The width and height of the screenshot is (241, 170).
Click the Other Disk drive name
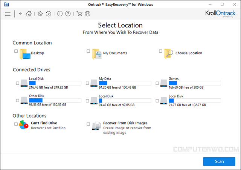tap(37, 96)
